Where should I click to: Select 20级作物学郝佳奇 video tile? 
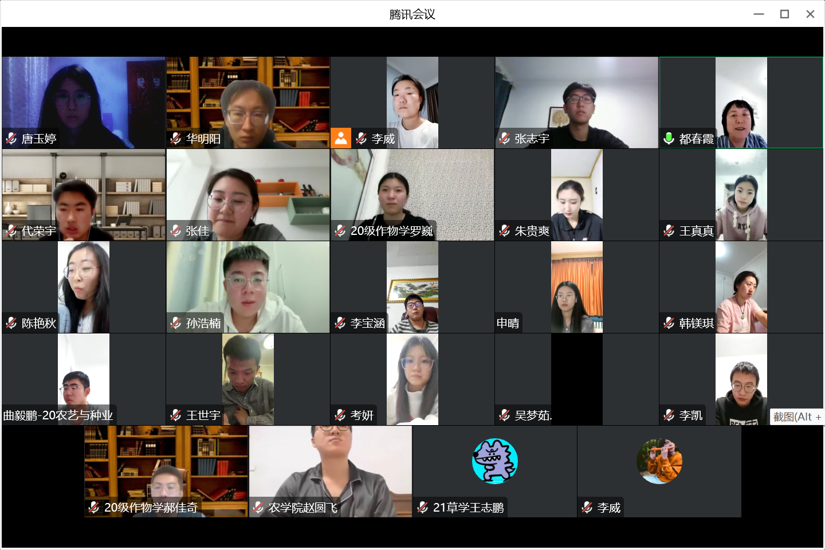click(x=166, y=472)
